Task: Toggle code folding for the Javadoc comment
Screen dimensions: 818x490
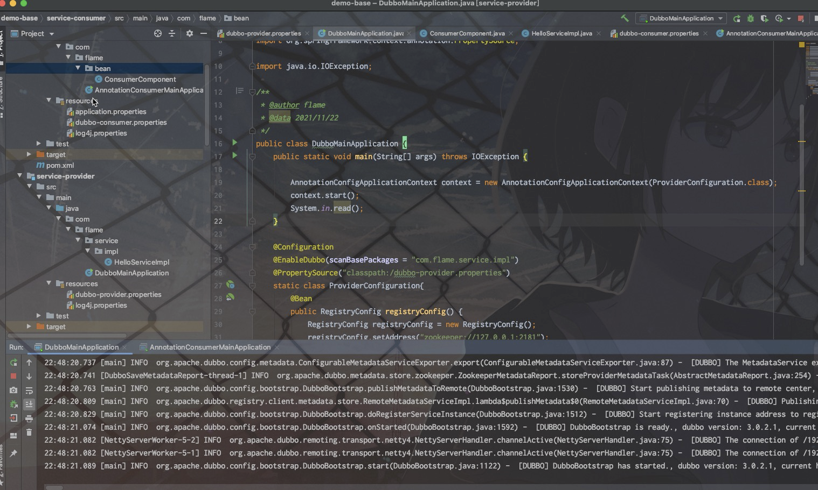Action: point(252,92)
